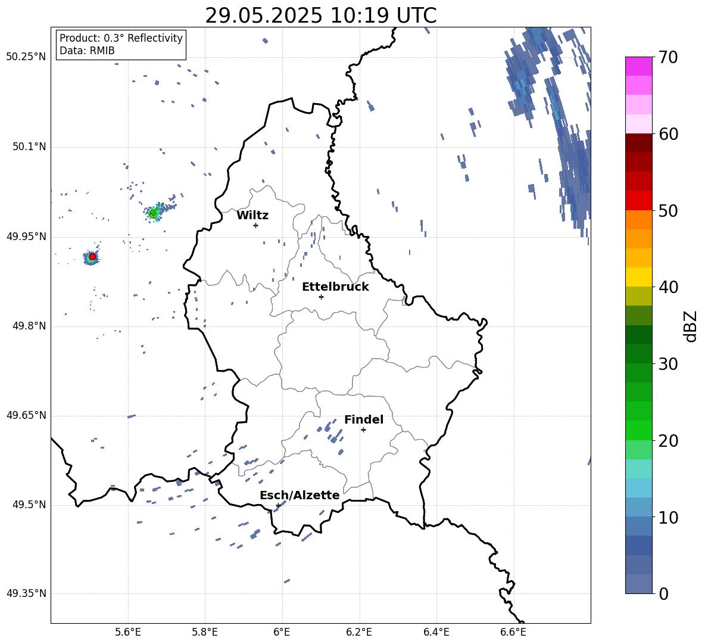The height and width of the screenshot is (644, 705).
Task: Click the Data: RMIB label
Action: tap(87, 51)
